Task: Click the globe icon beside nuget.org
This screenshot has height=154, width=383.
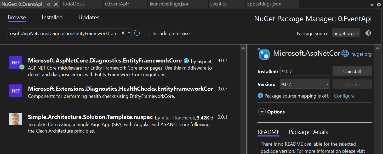Action: [346, 54]
